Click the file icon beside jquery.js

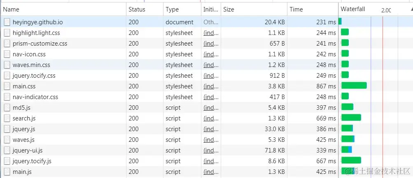pos(7,129)
